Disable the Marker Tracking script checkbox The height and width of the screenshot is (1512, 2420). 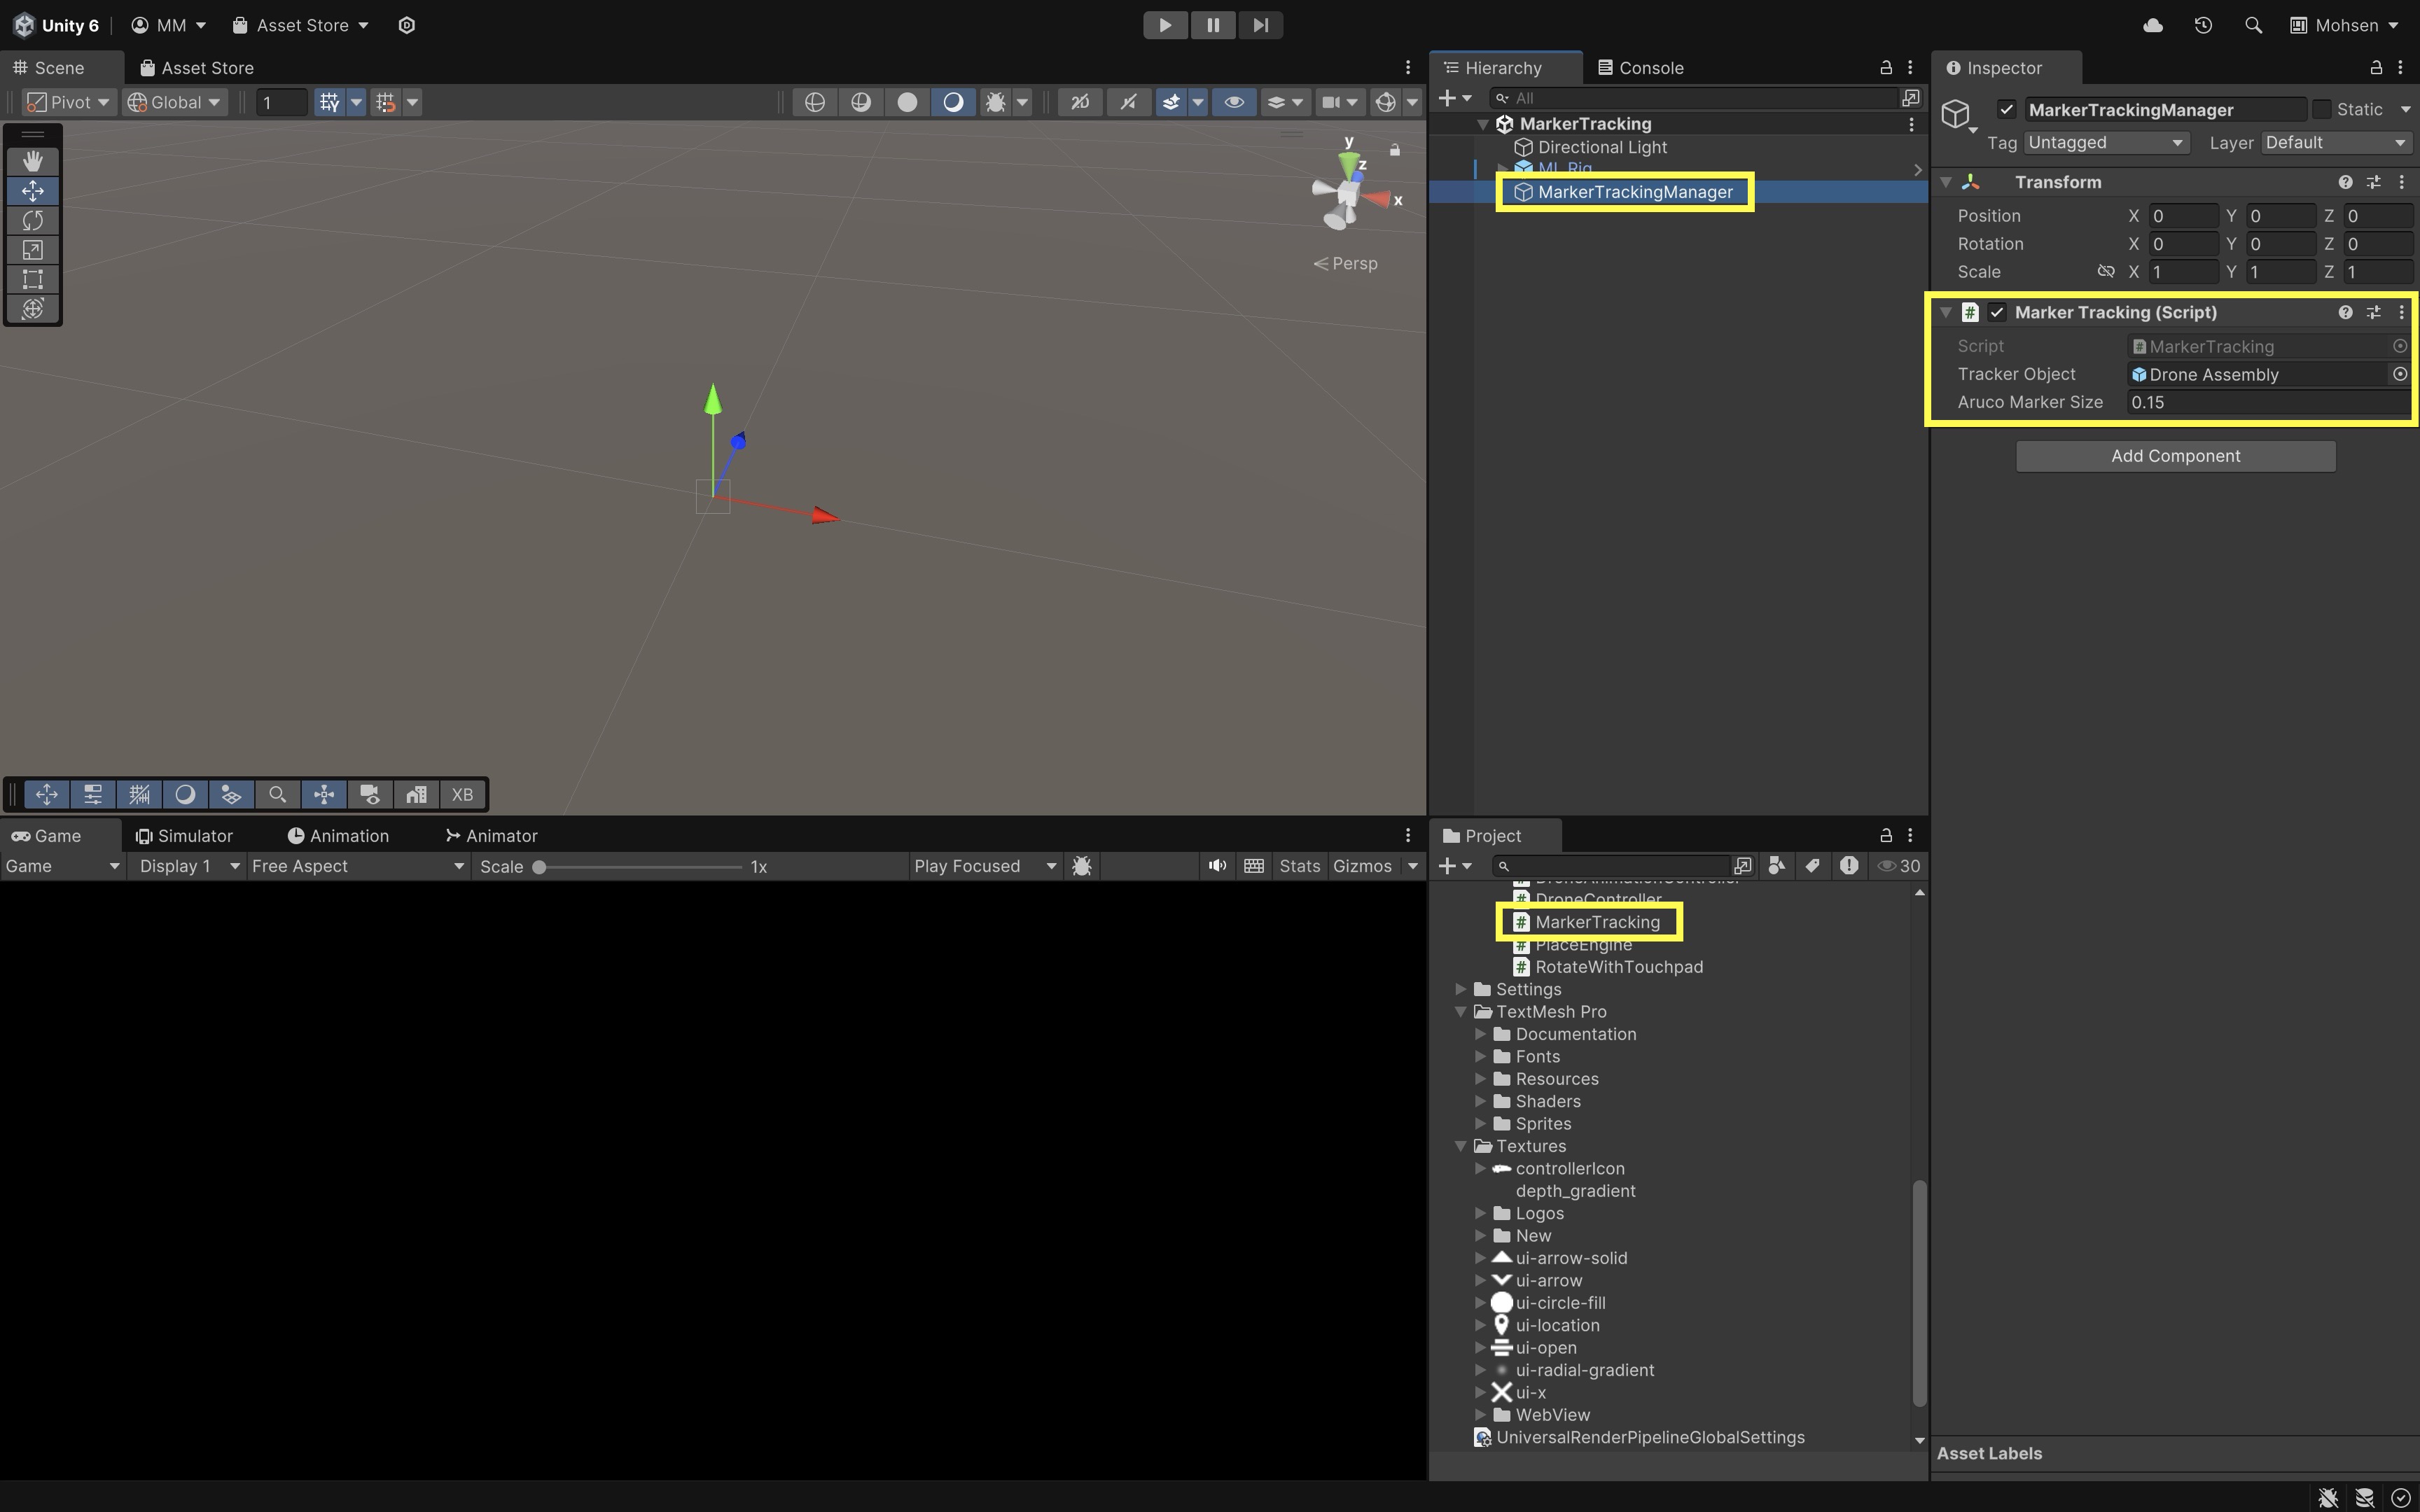click(1997, 313)
